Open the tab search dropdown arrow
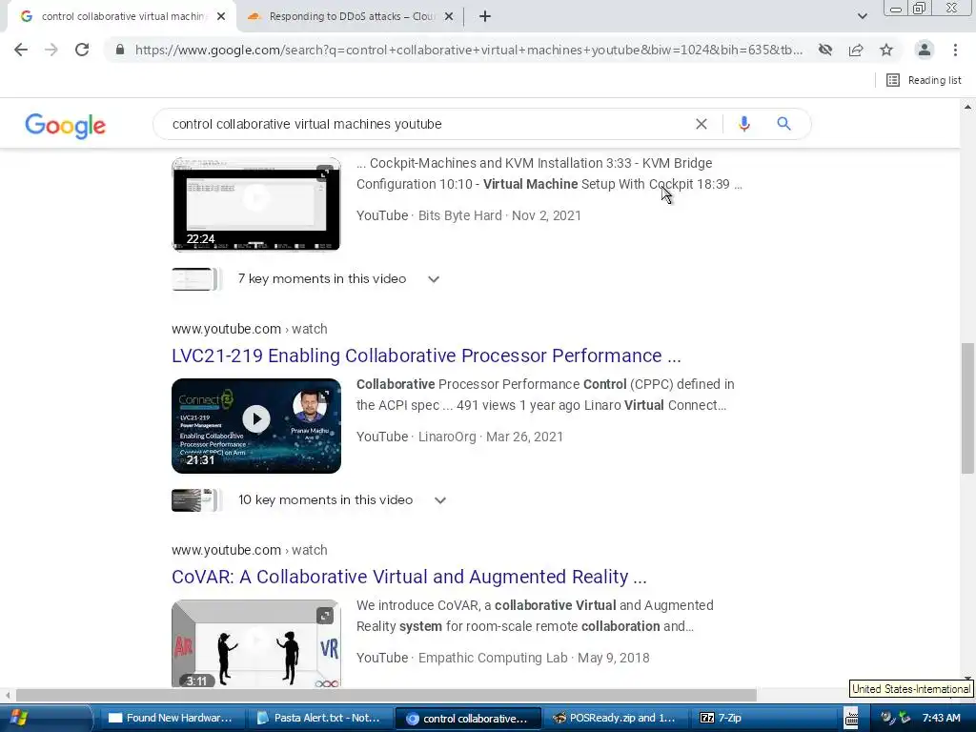Screen dimensions: 976x732 (862, 17)
